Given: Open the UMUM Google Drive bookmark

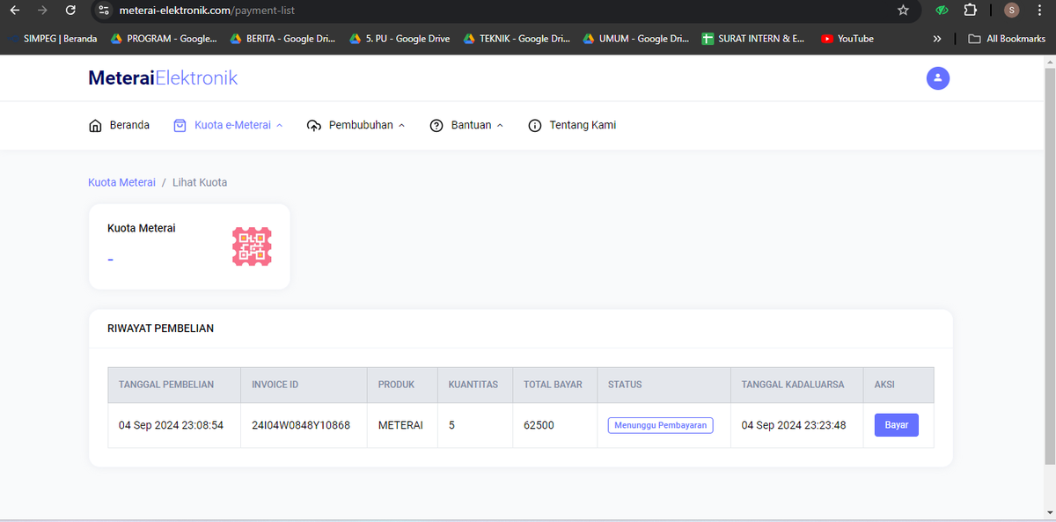Looking at the screenshot, I should pos(636,39).
